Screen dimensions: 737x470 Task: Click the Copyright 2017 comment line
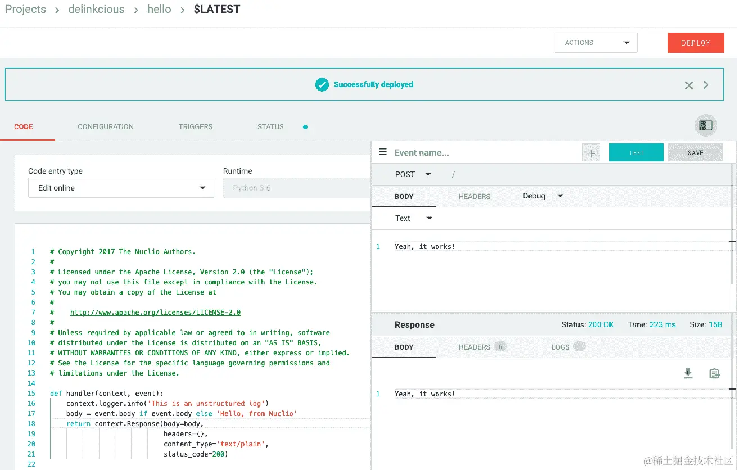[x=123, y=252]
